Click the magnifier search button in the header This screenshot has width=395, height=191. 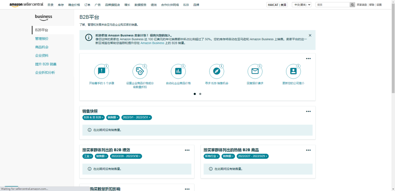pyautogui.click(x=353, y=5)
